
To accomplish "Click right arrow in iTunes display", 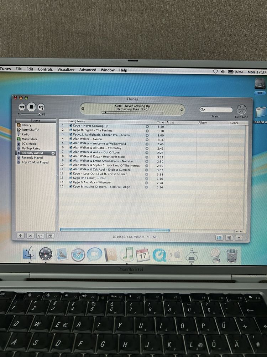I will [x=182, y=110].
